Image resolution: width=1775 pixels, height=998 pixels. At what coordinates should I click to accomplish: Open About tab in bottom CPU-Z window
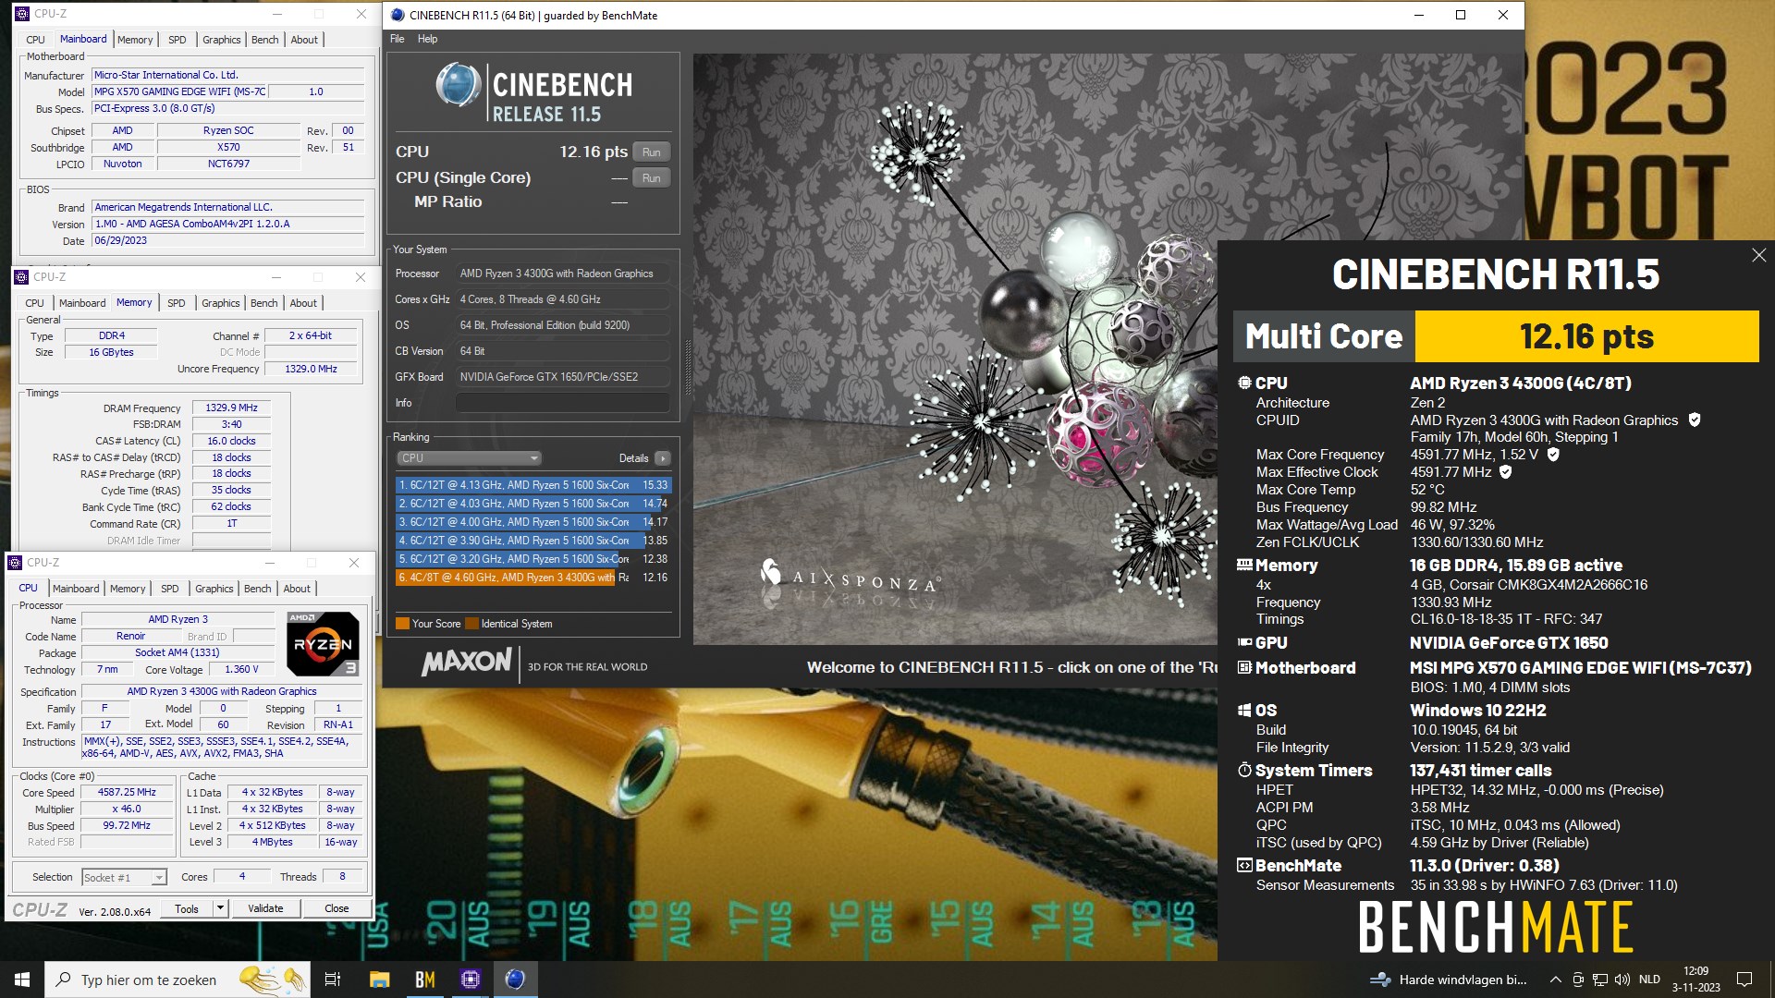point(297,589)
